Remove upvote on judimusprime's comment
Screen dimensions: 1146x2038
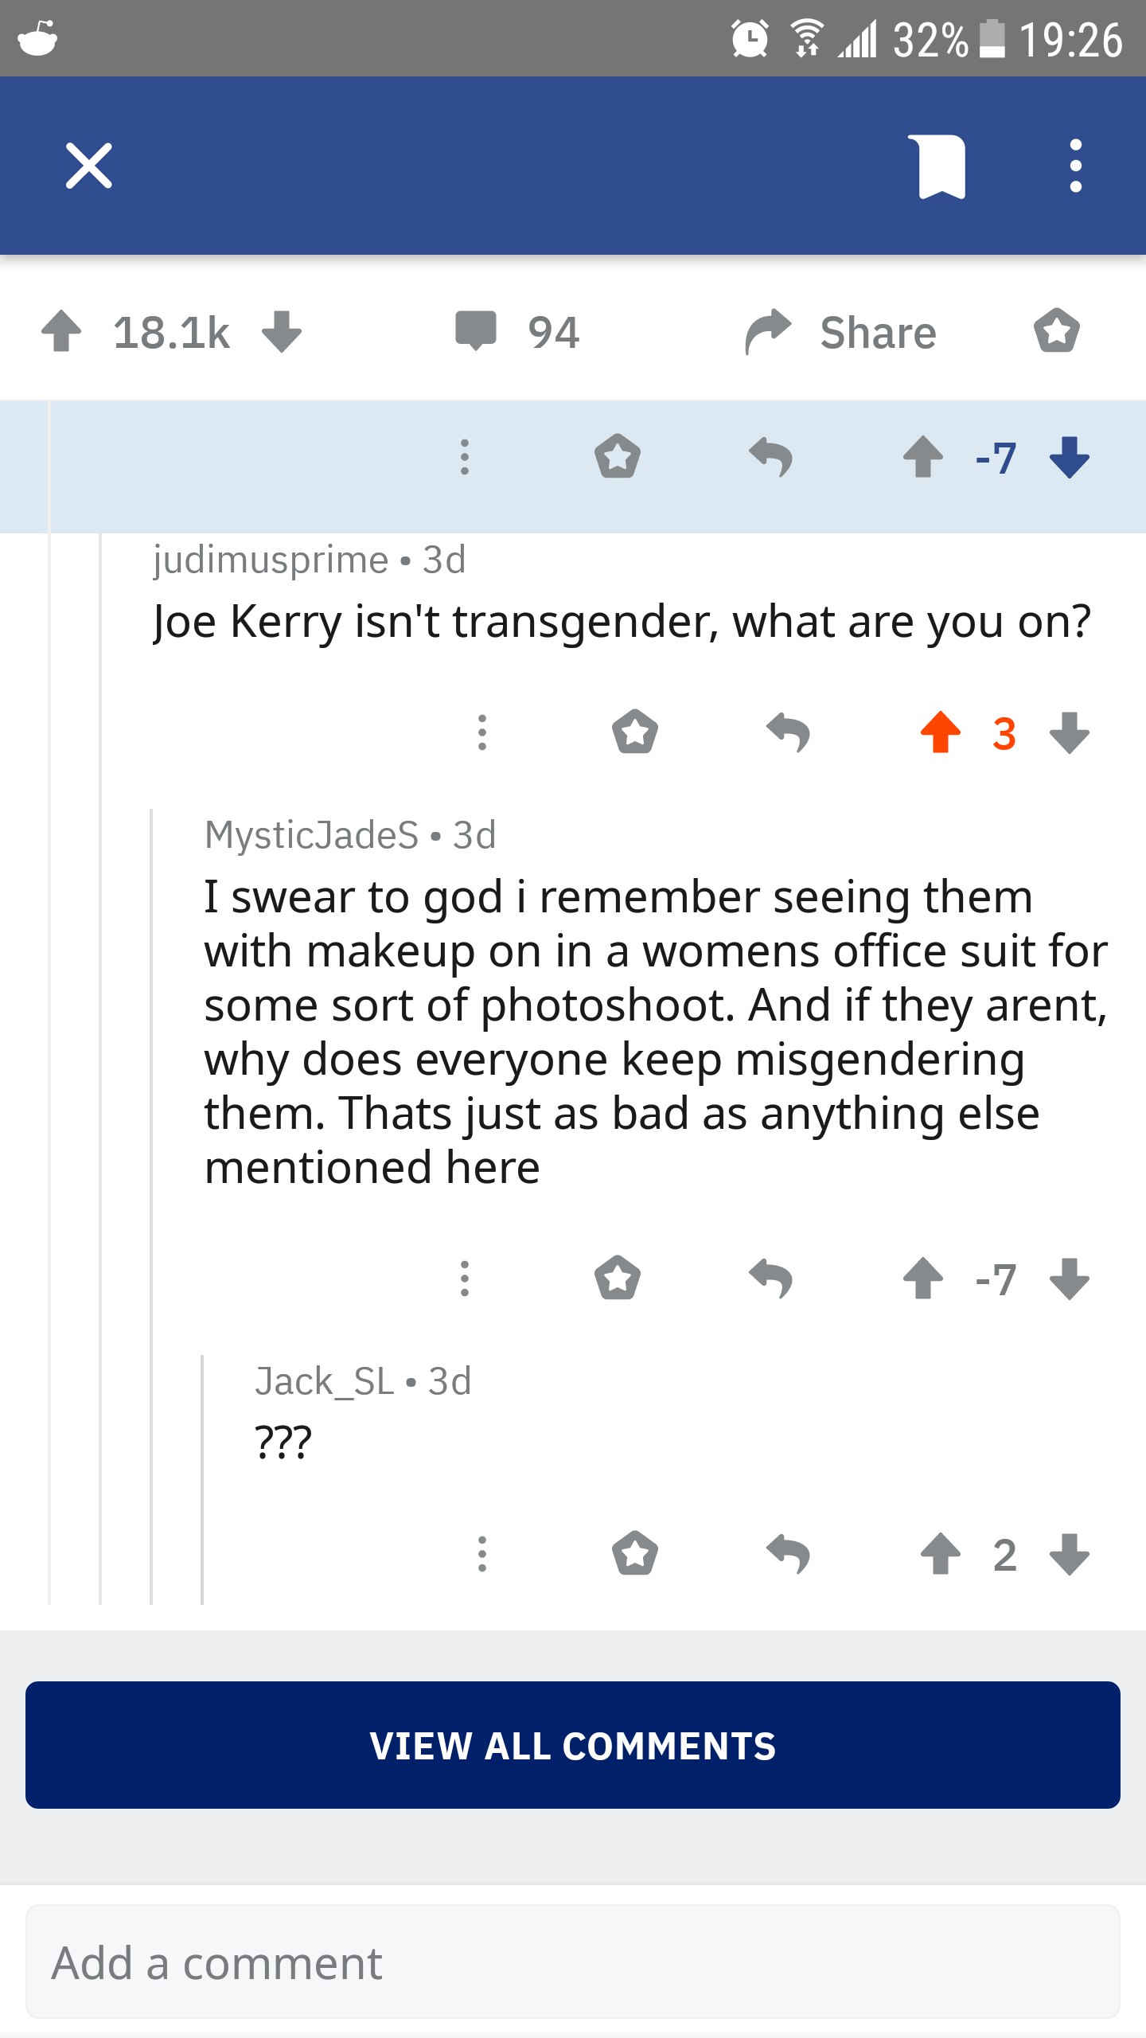tap(940, 732)
